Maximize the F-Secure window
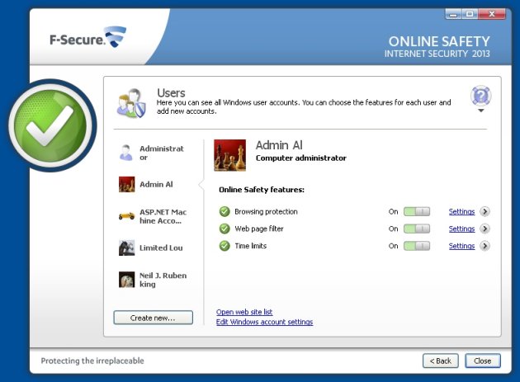Screen dimensions: 520x382 (470, 14)
